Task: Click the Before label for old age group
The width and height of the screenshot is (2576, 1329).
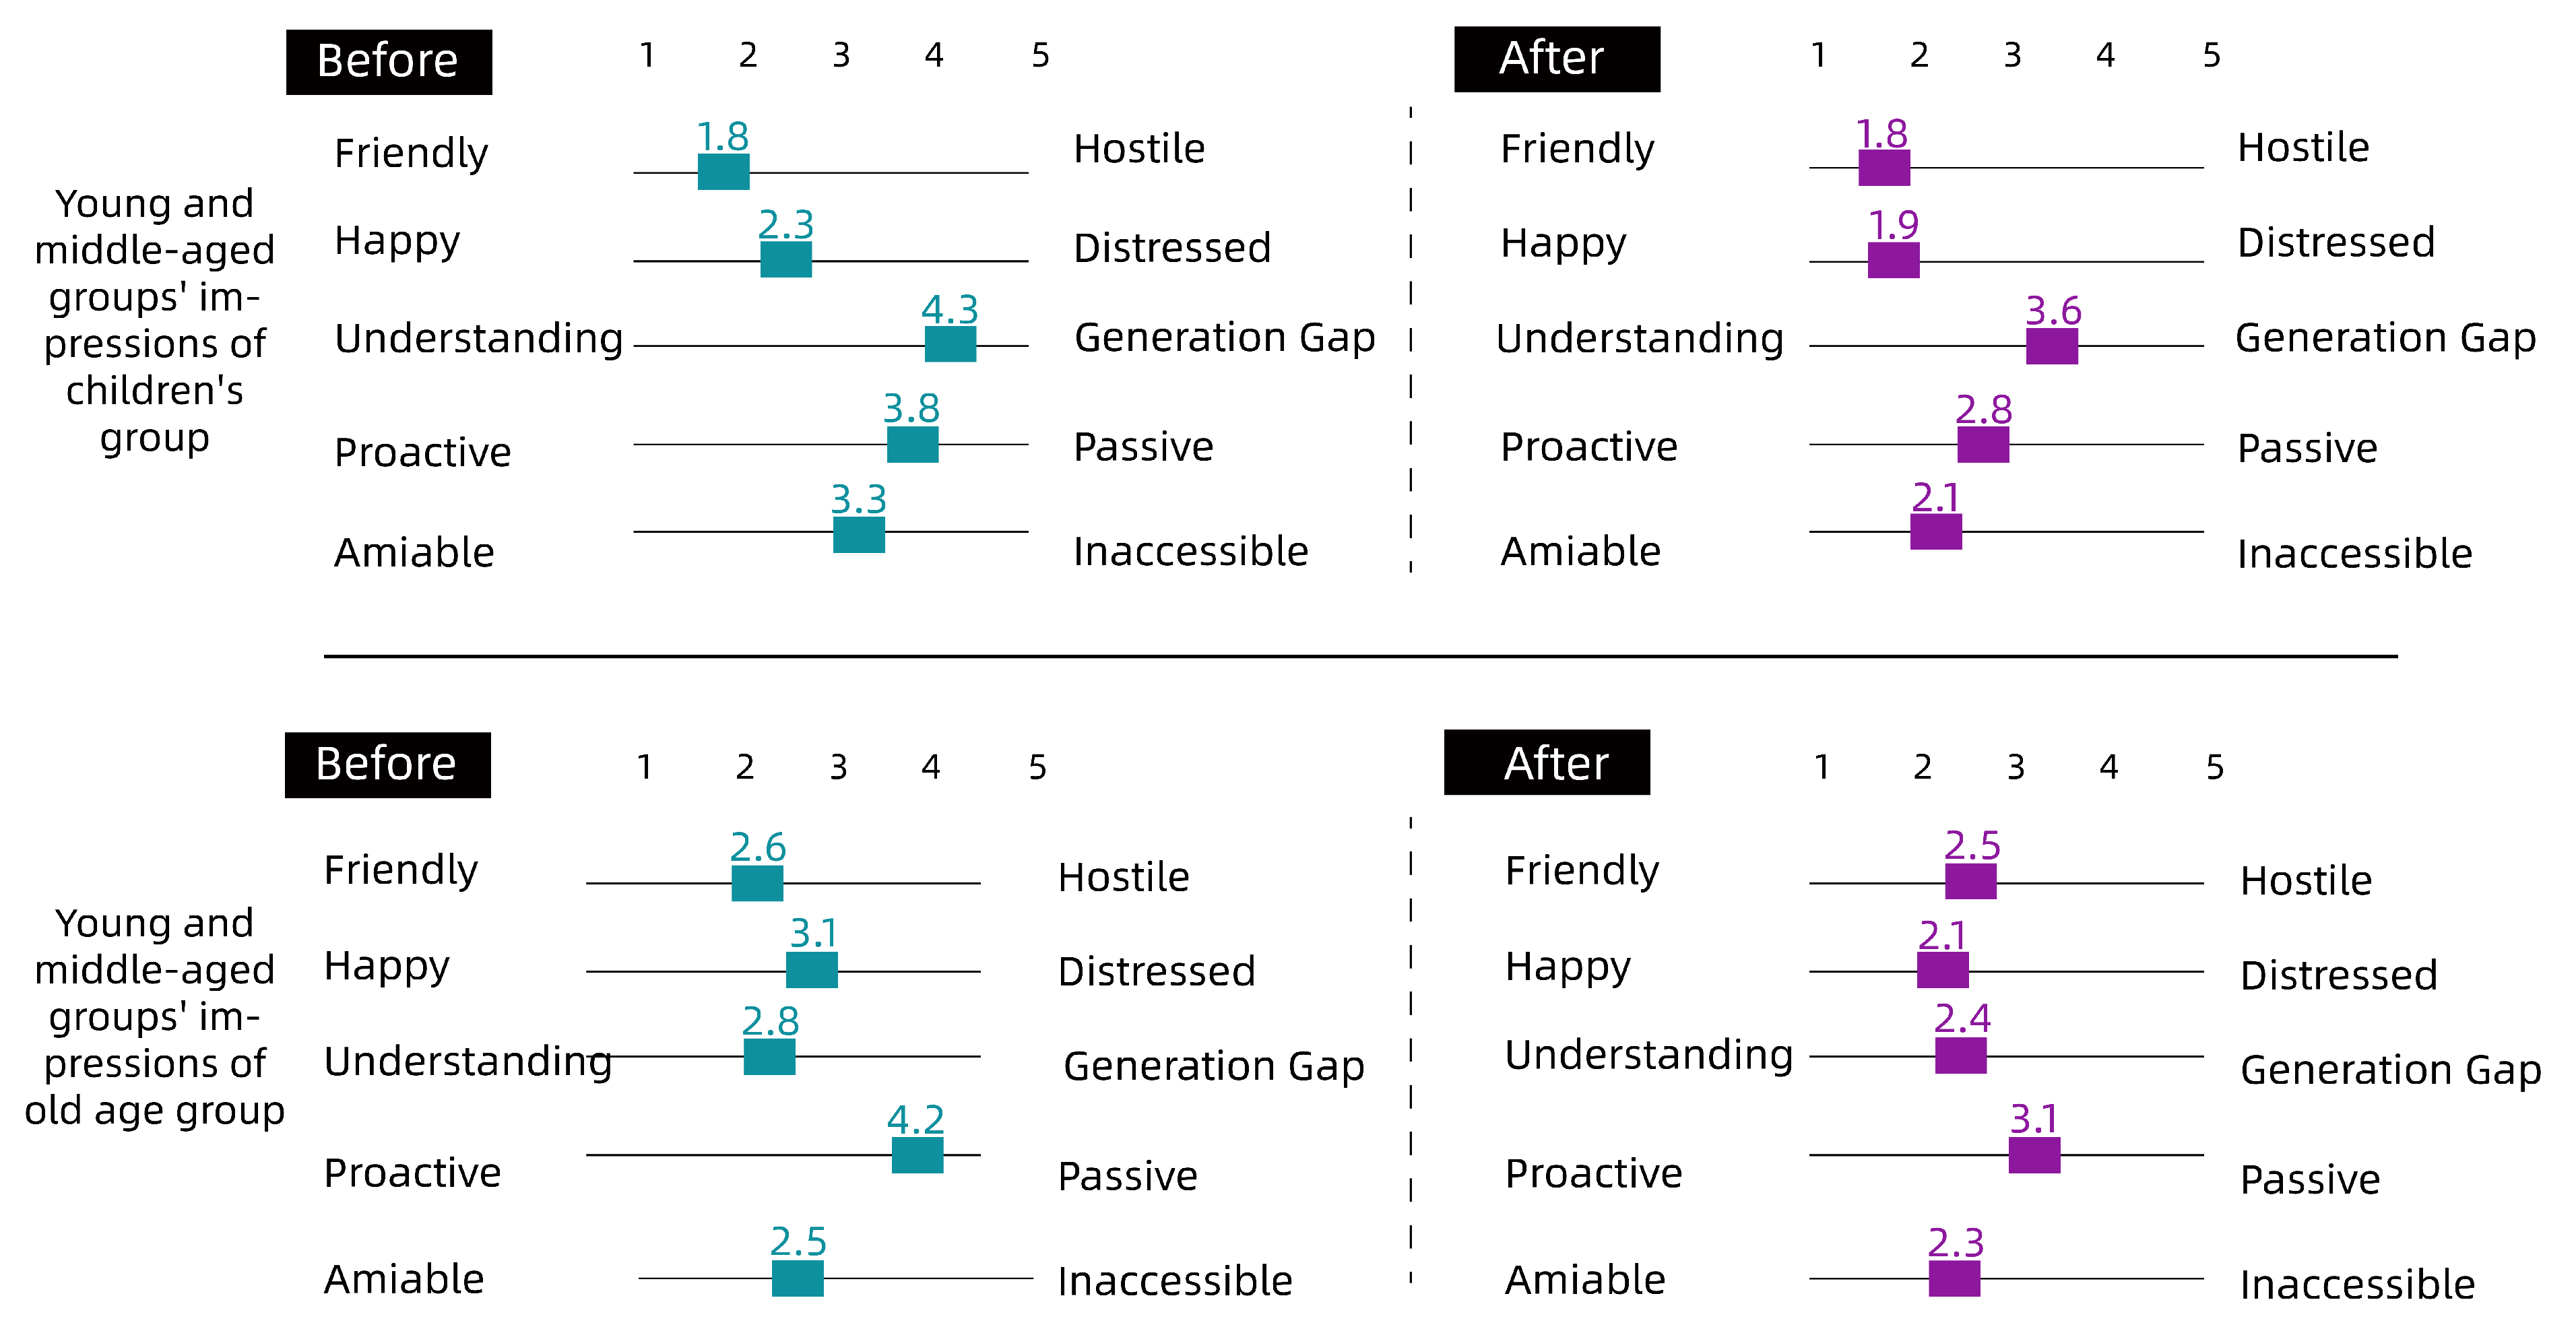Action: (387, 765)
